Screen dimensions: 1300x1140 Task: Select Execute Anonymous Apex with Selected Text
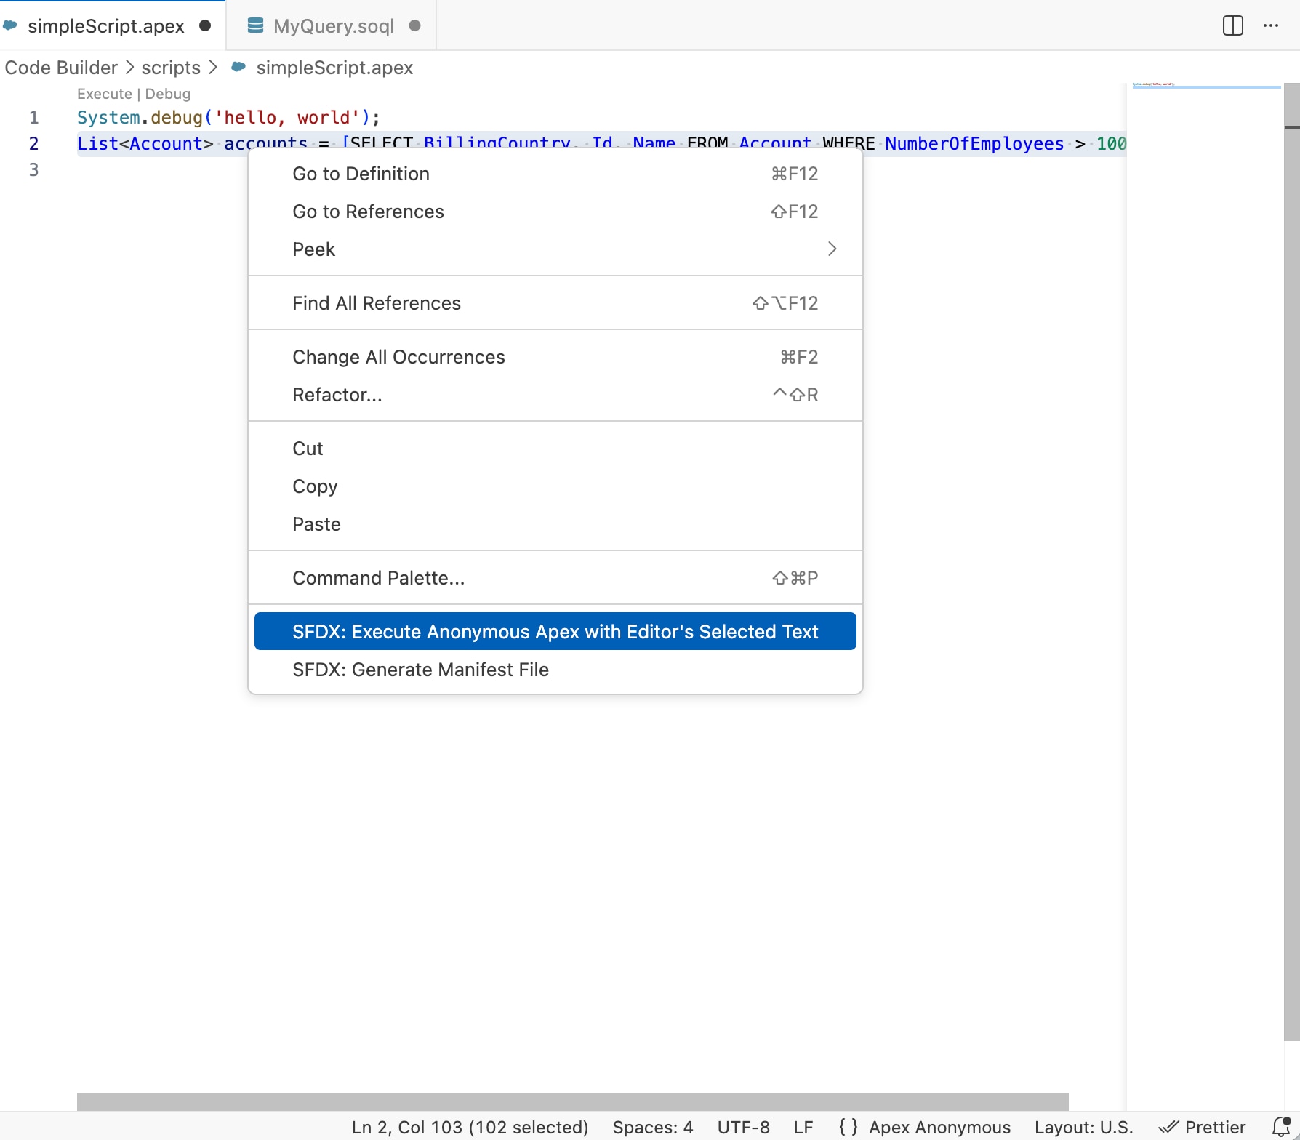pos(555,631)
